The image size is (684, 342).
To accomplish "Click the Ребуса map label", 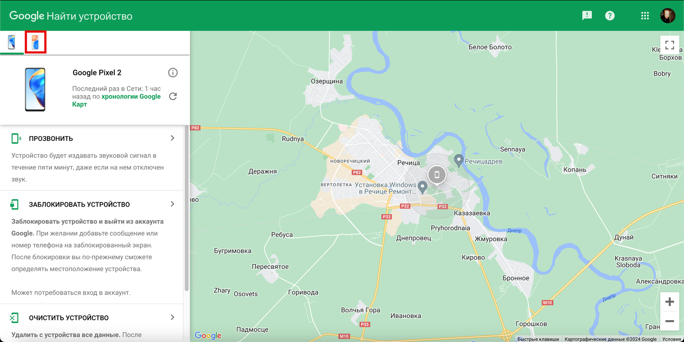I will pos(282,234).
